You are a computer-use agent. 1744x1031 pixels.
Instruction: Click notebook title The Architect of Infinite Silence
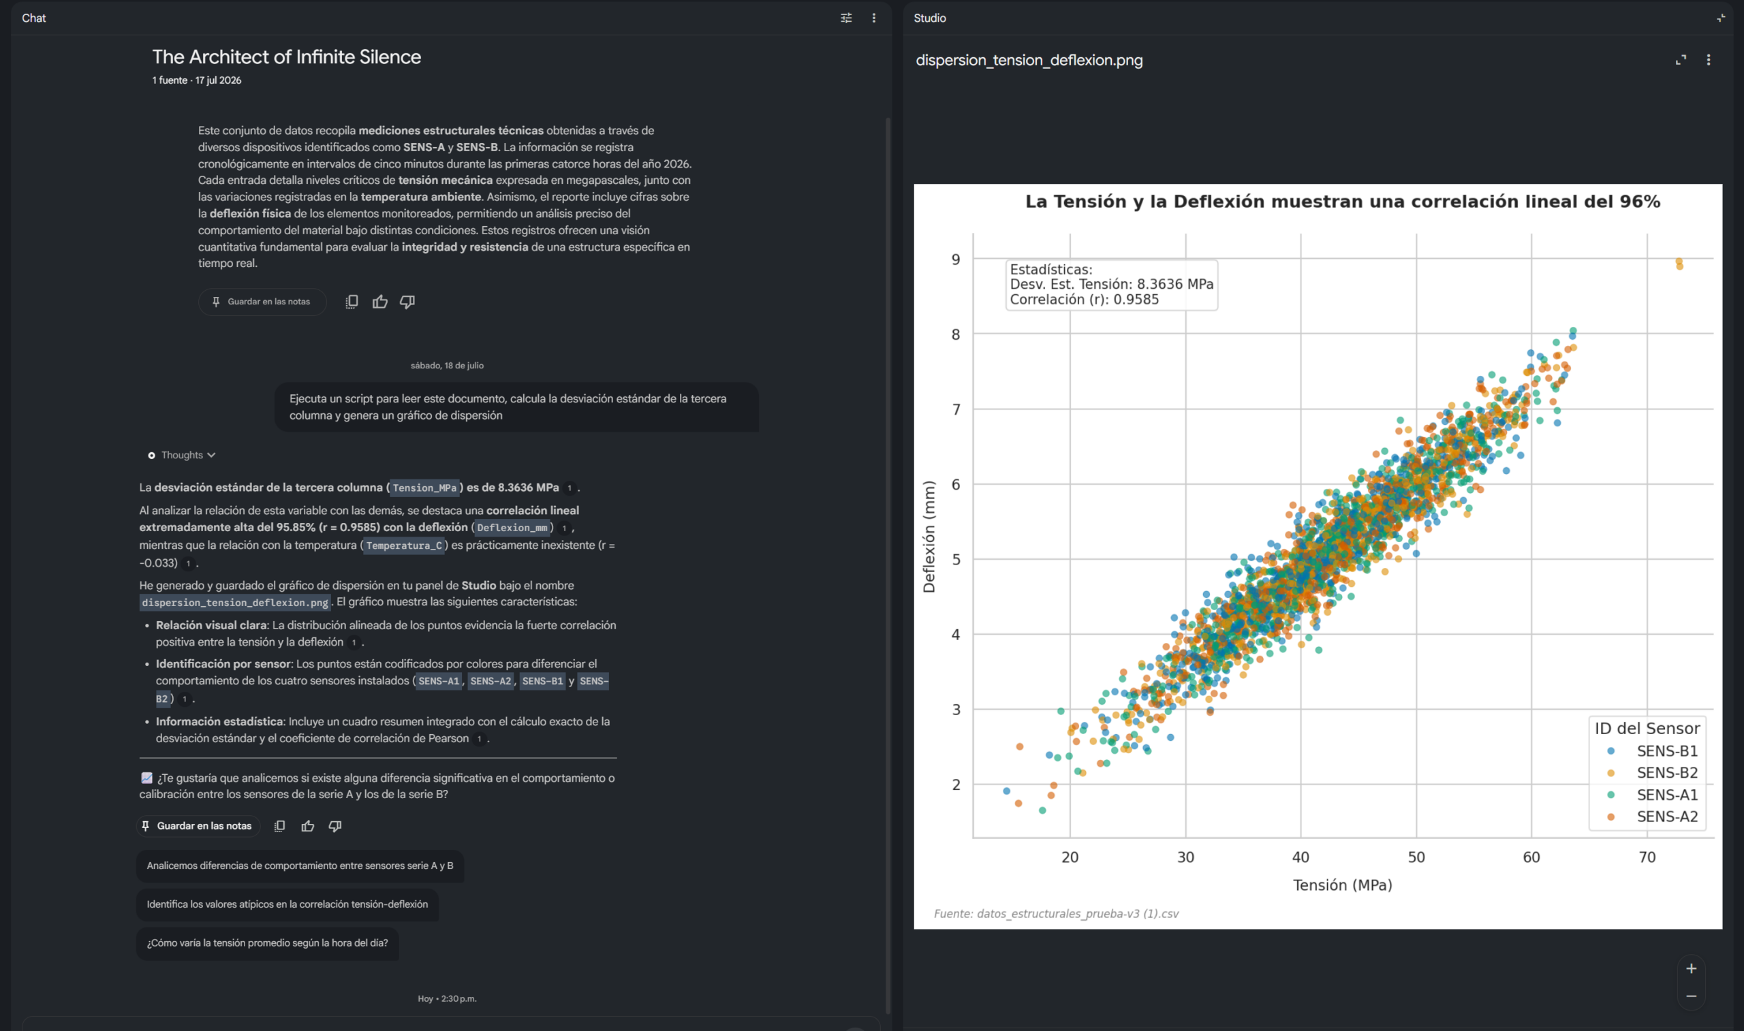click(286, 57)
